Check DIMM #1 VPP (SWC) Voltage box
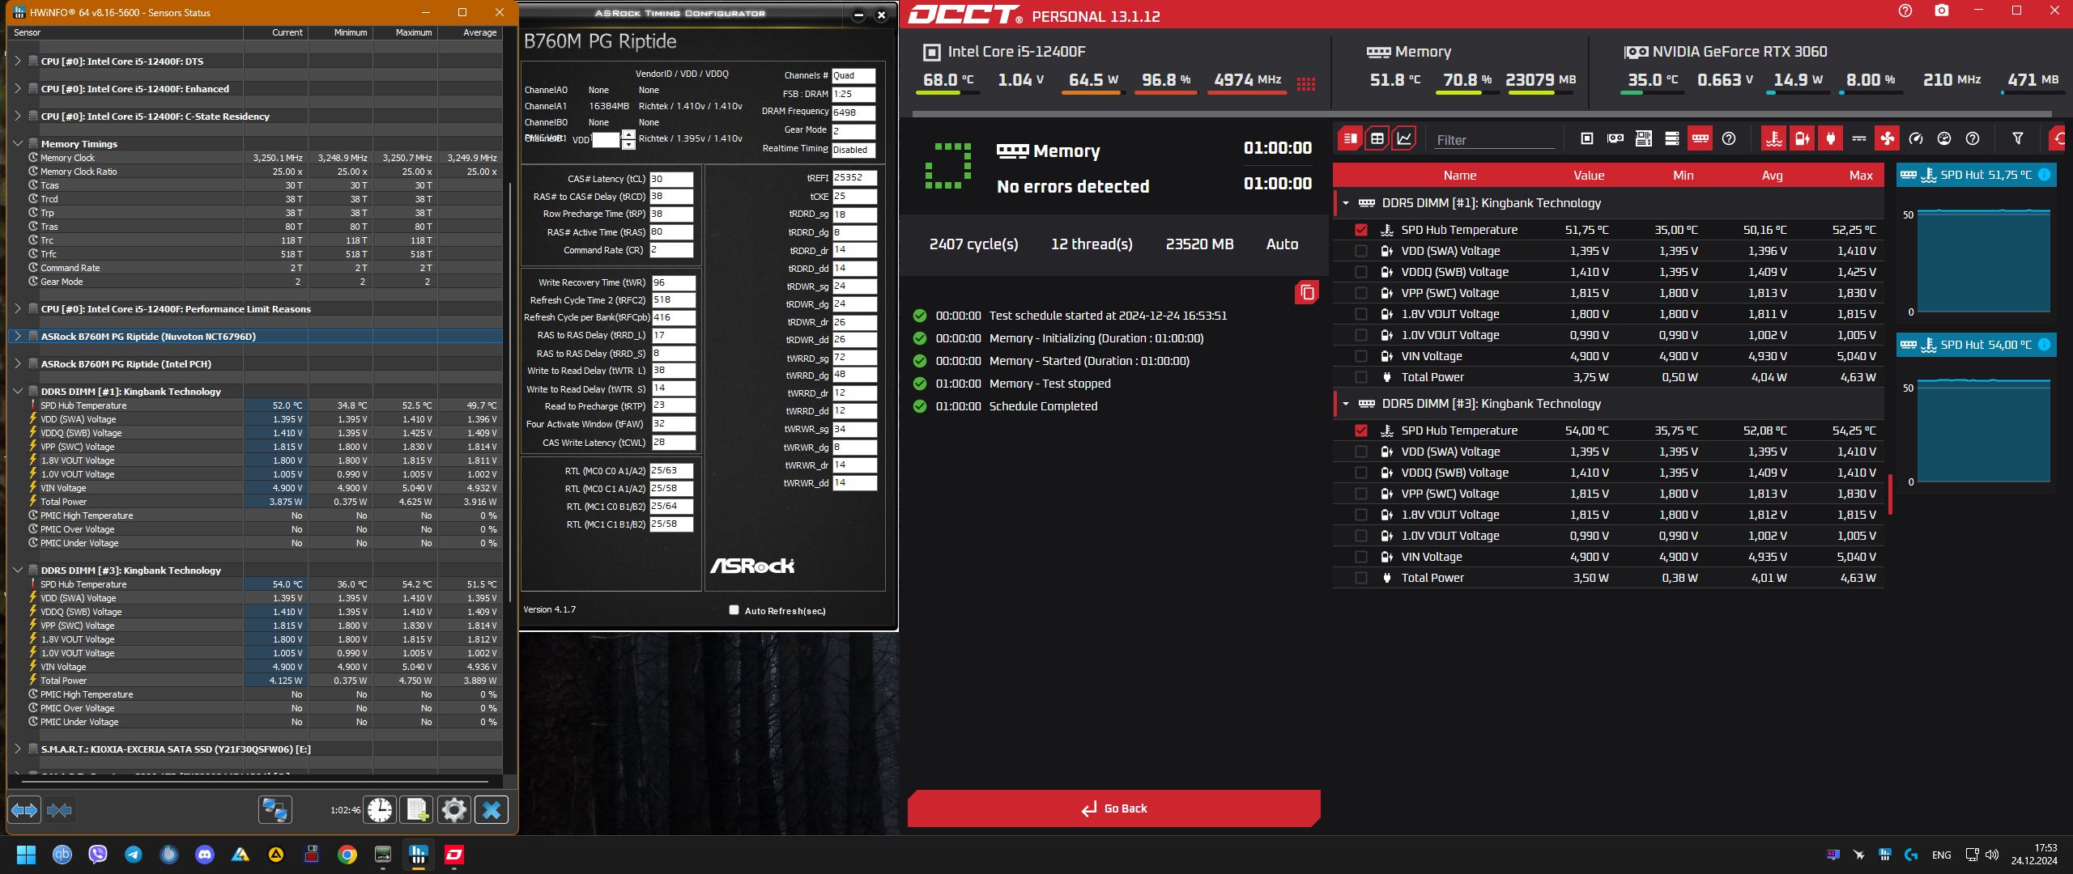This screenshot has width=2073, height=874. pyautogui.click(x=1361, y=293)
